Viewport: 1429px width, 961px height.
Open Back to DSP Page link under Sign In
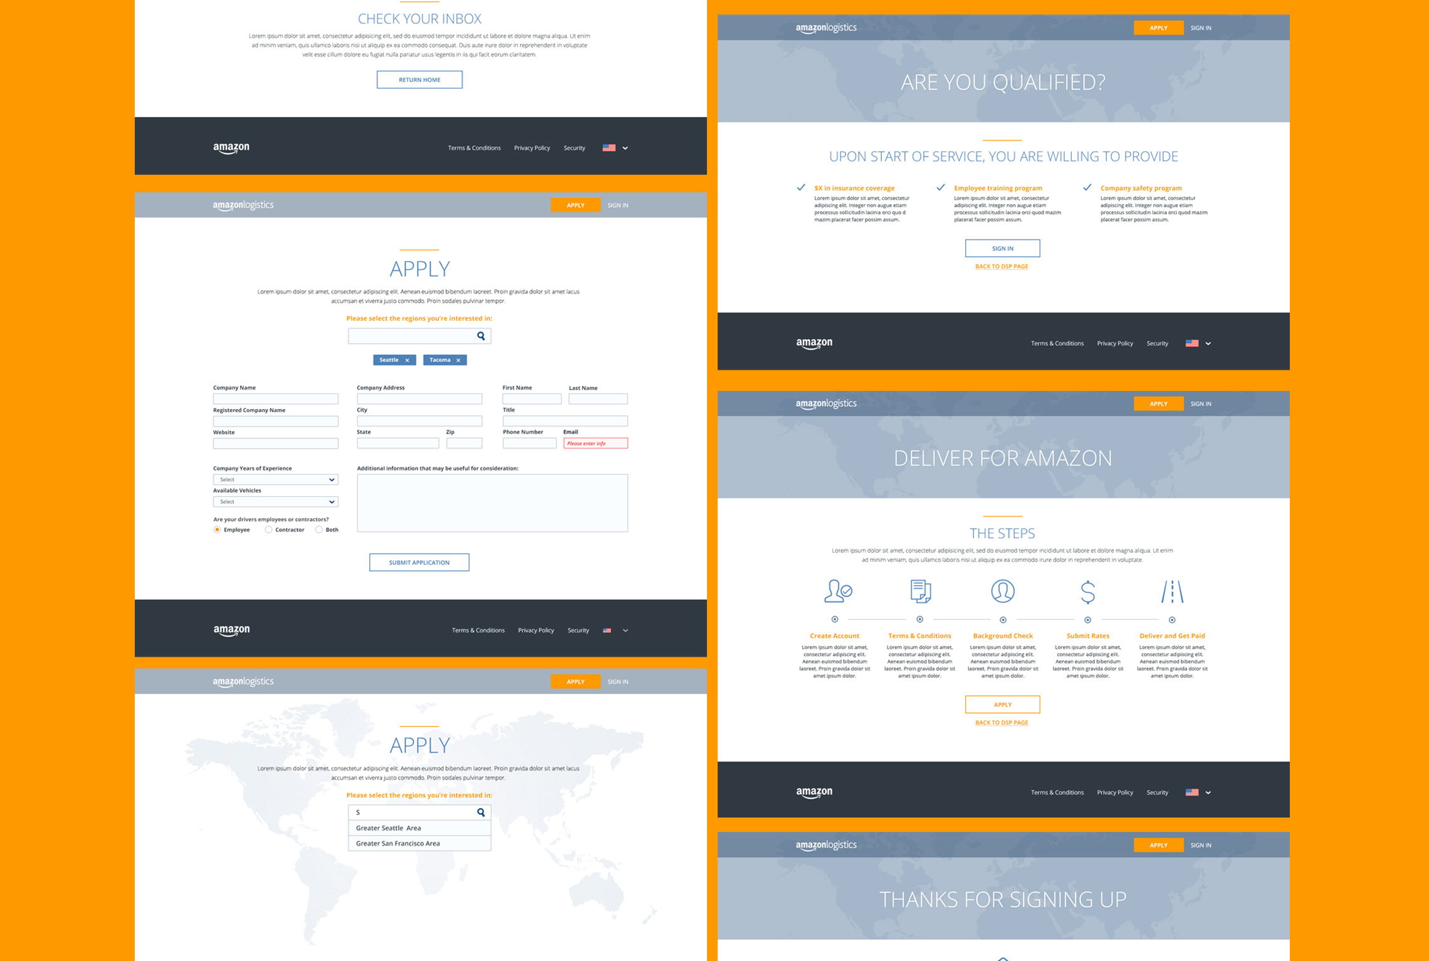pos(1002,266)
